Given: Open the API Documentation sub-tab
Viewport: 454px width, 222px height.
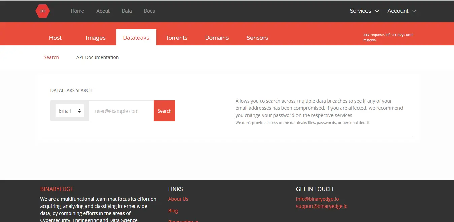Looking at the screenshot, I should pos(98,57).
